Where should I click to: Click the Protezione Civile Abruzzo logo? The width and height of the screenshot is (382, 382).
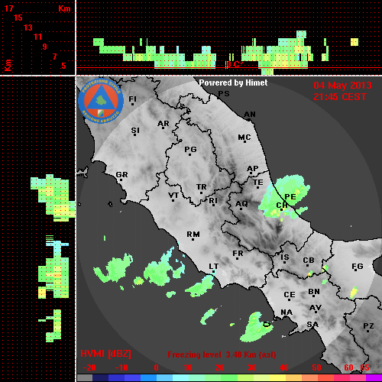[x=101, y=102]
